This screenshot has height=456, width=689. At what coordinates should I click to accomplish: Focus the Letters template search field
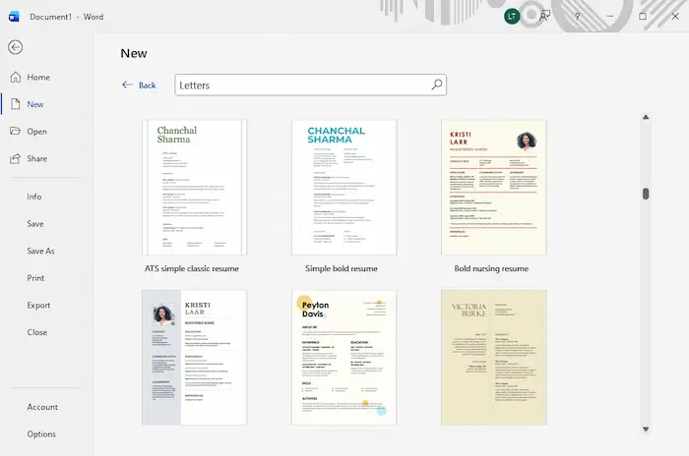311,85
